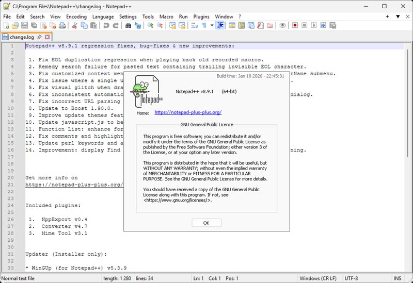Save the current file with the floppy icon
This screenshot has width=413, height=283.
tap(24, 25)
